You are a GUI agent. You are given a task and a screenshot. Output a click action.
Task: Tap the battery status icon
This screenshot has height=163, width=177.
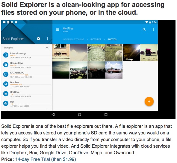point(150,22)
